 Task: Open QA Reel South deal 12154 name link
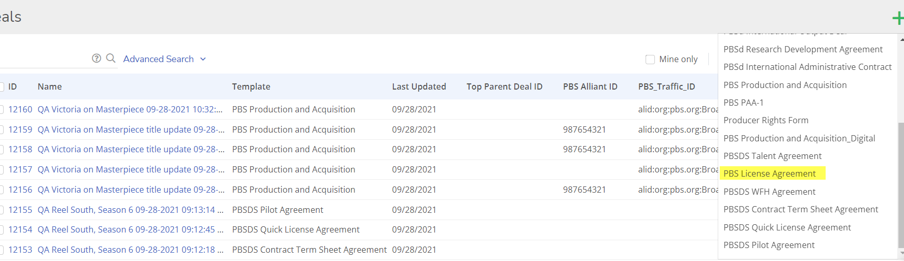pyautogui.click(x=130, y=229)
